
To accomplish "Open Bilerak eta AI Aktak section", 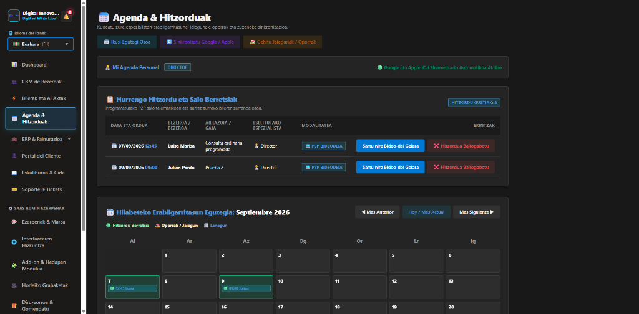I will coord(41,98).
